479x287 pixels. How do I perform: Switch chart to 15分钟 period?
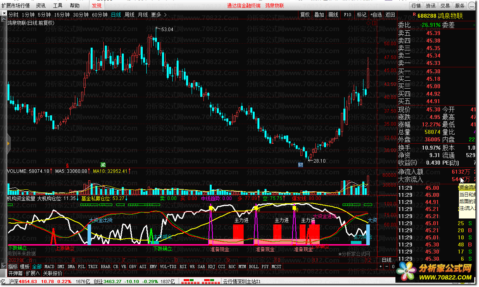click(x=62, y=15)
